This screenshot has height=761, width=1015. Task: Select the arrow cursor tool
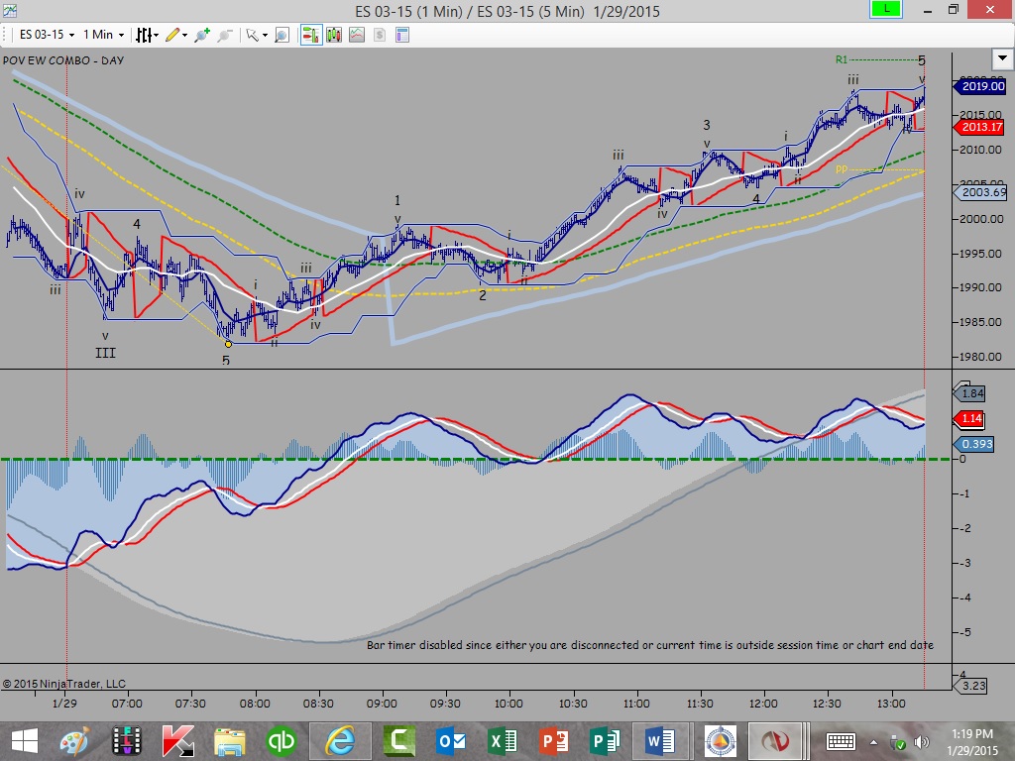tap(256, 35)
